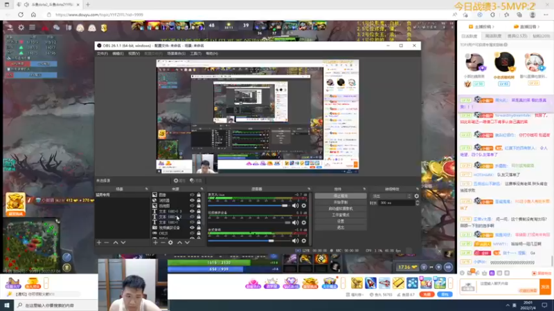Open OBS 编辑(E) menu
Viewport: 554px width, 311px height.
pos(118,54)
